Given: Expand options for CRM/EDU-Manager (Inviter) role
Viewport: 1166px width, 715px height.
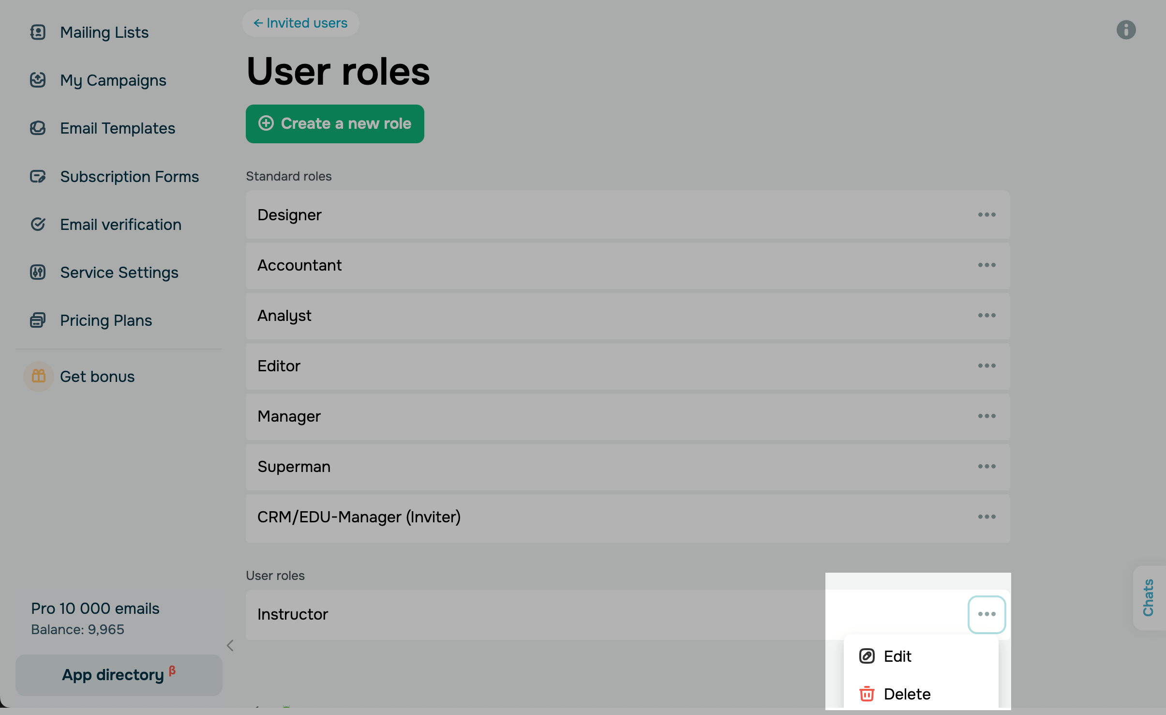Looking at the screenshot, I should click(987, 517).
